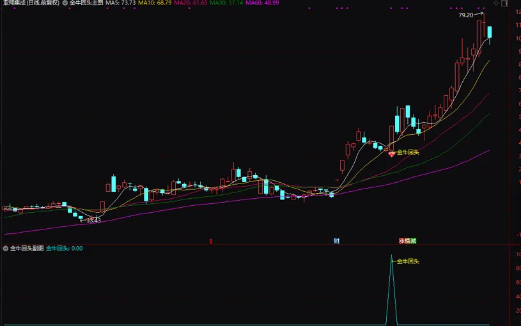Click the 79.20 high price label
Viewport: 521px width, 326px height.
(465, 15)
